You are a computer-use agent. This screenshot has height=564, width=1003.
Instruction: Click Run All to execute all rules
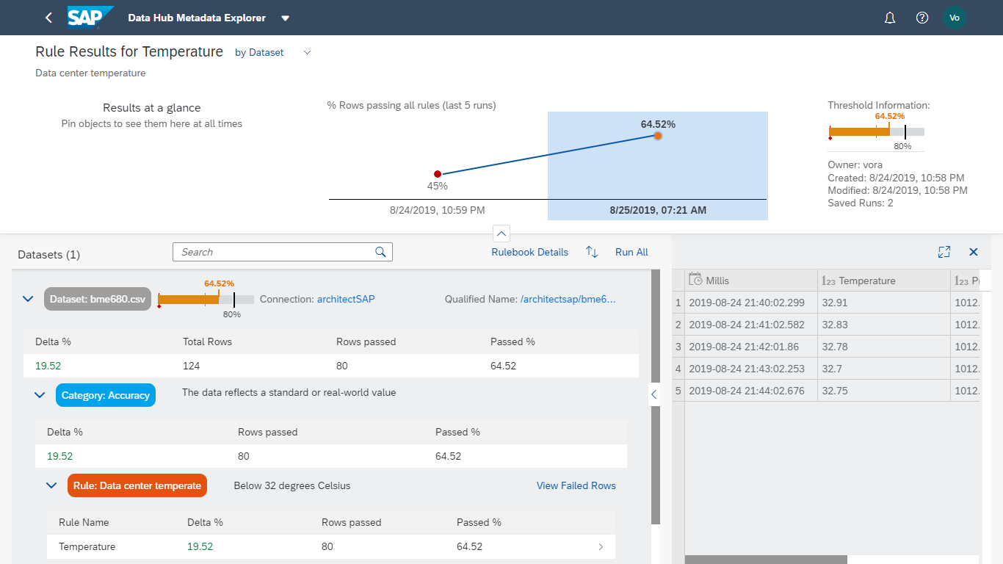tap(631, 252)
